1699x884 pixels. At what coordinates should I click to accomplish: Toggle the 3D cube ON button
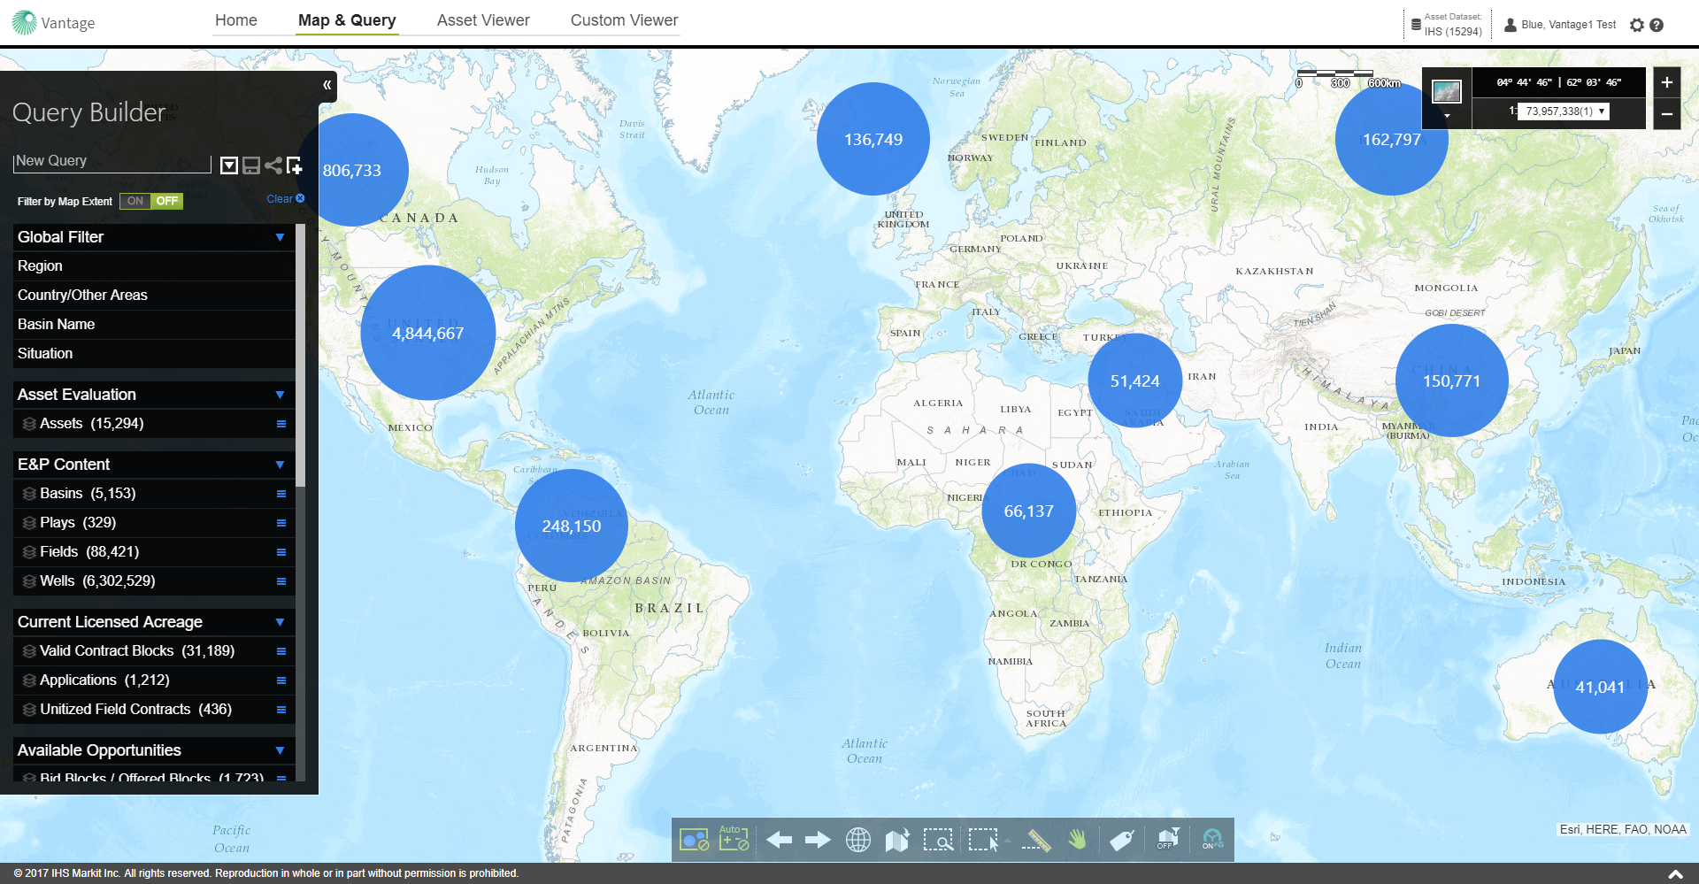(1211, 840)
